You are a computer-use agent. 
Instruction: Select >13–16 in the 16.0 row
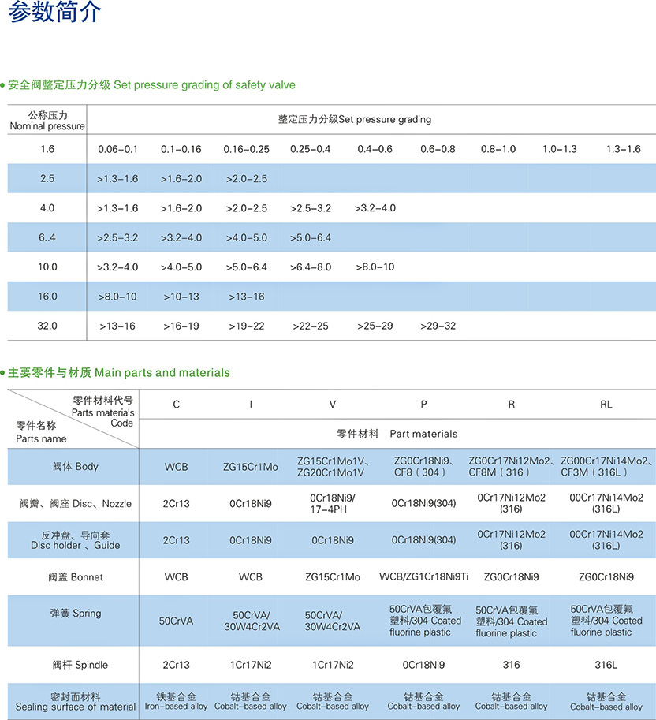[x=246, y=297]
